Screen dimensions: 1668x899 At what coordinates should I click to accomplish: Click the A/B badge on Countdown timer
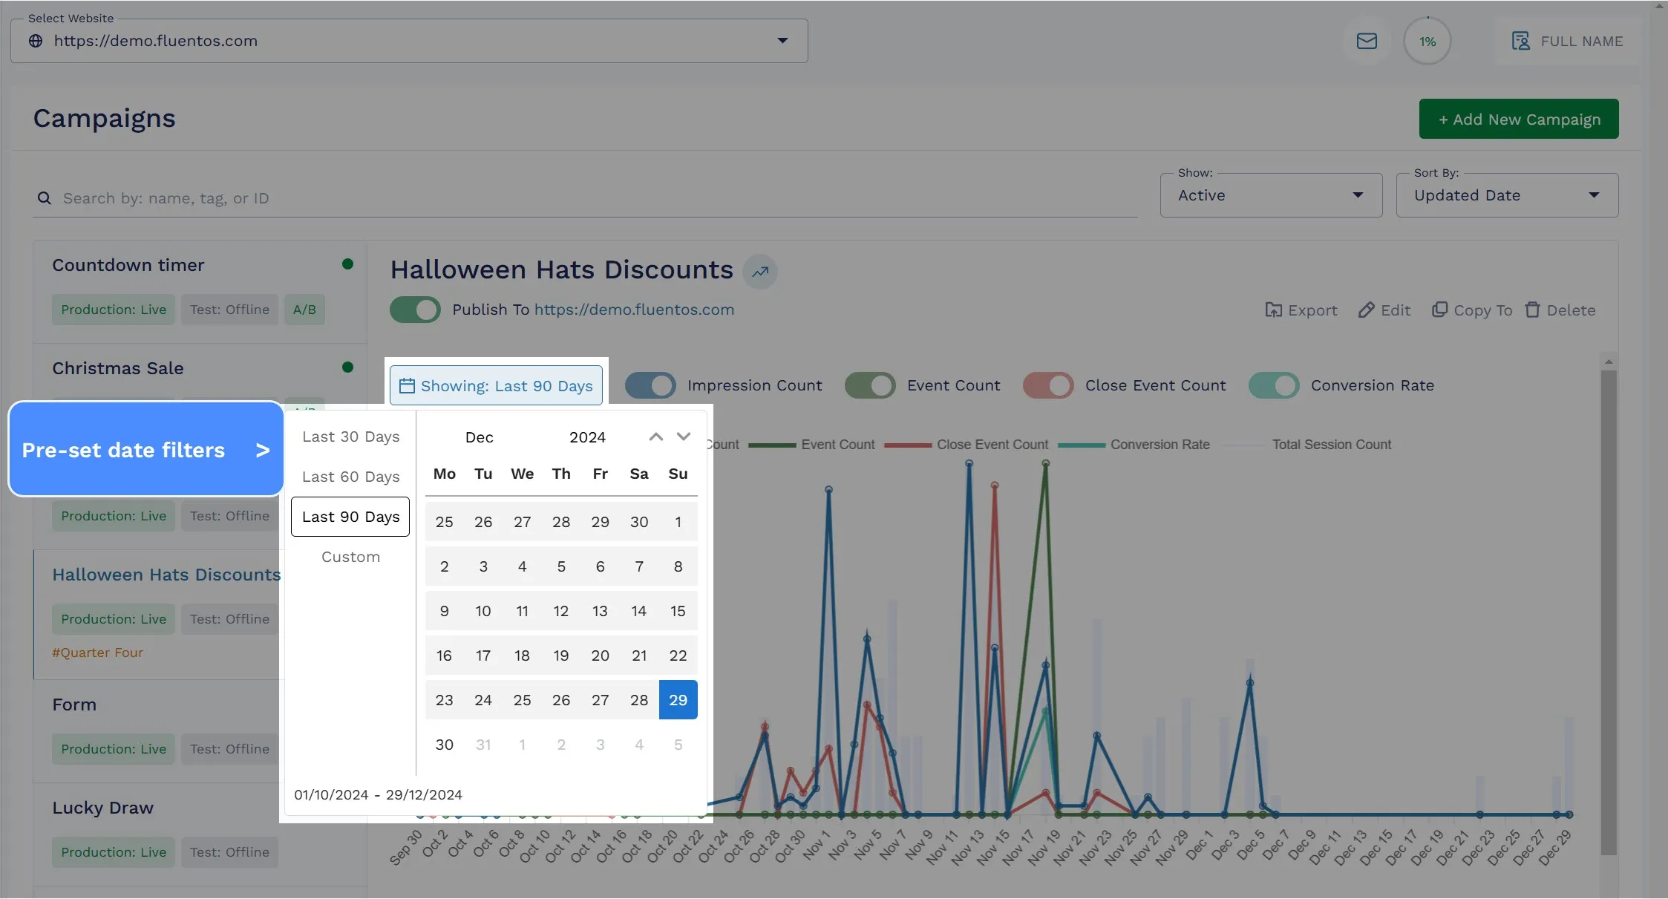click(304, 310)
